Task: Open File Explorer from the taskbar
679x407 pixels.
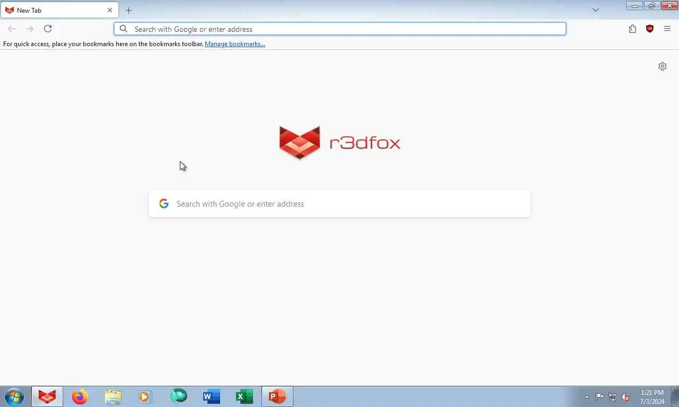Action: point(113,396)
